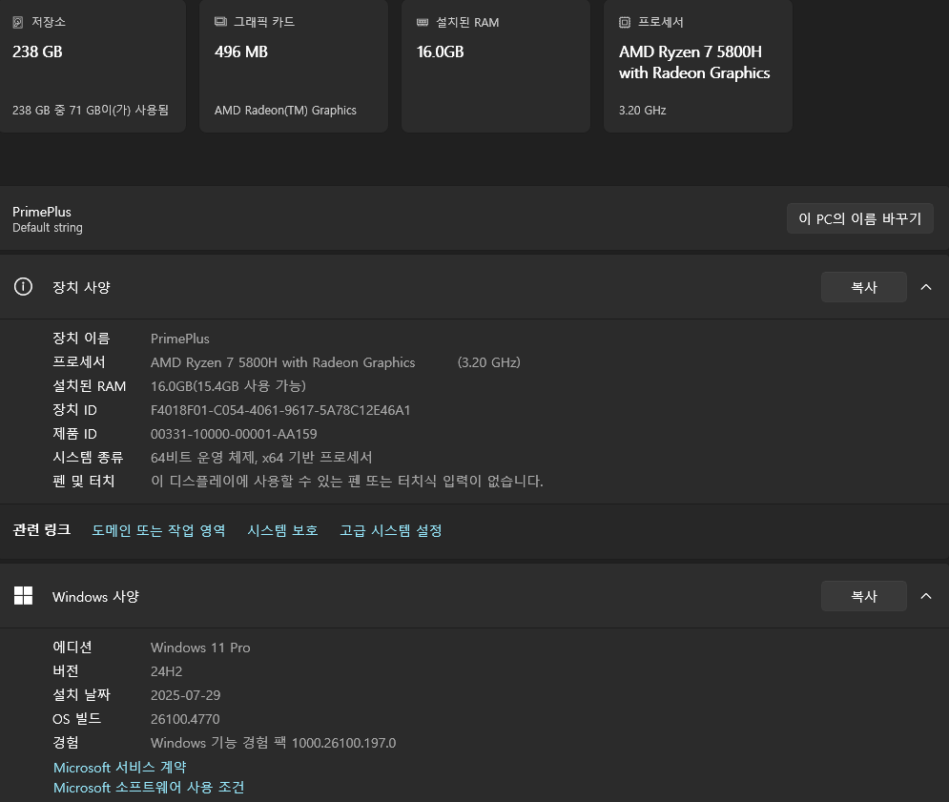Image resolution: width=949 pixels, height=802 pixels.
Task: Open 시스템 보호 link
Action: coord(282,531)
